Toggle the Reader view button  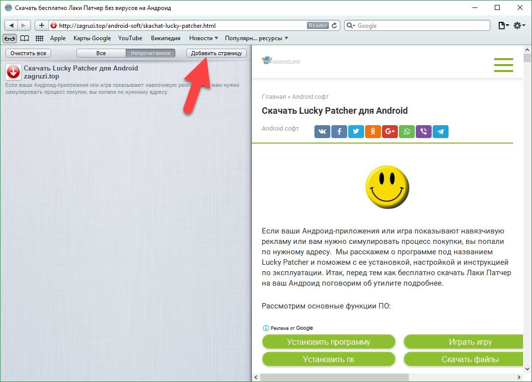click(318, 26)
